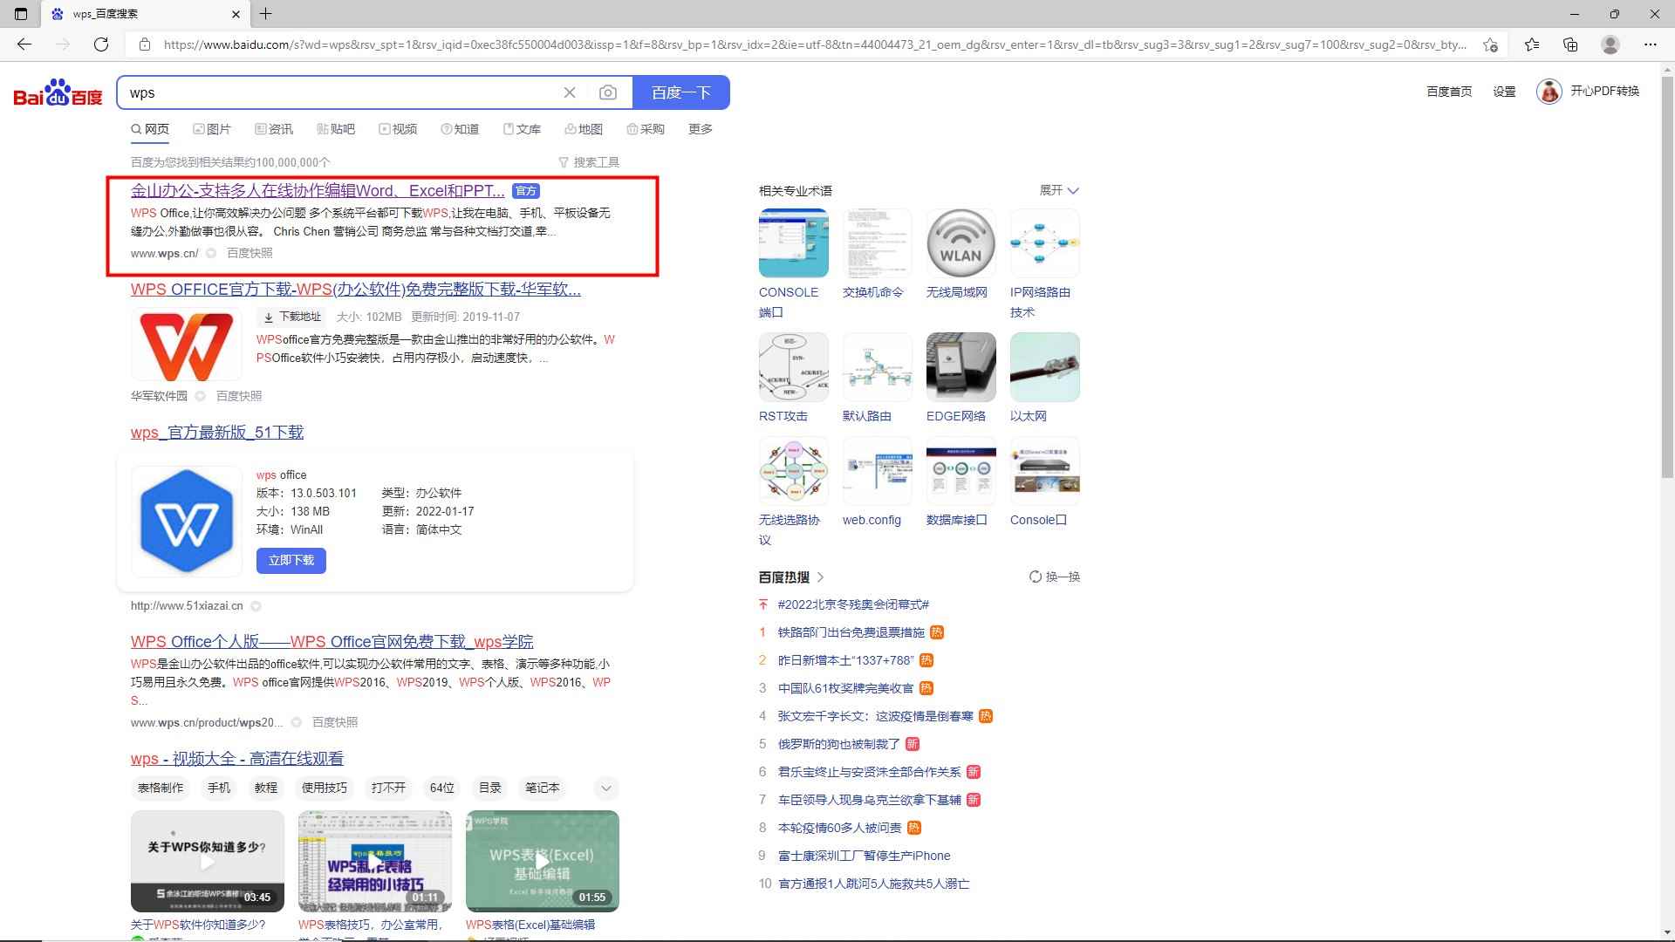Screen dimensions: 1675x942
Task: Switch to the 图片 search tab
Action: (x=212, y=128)
